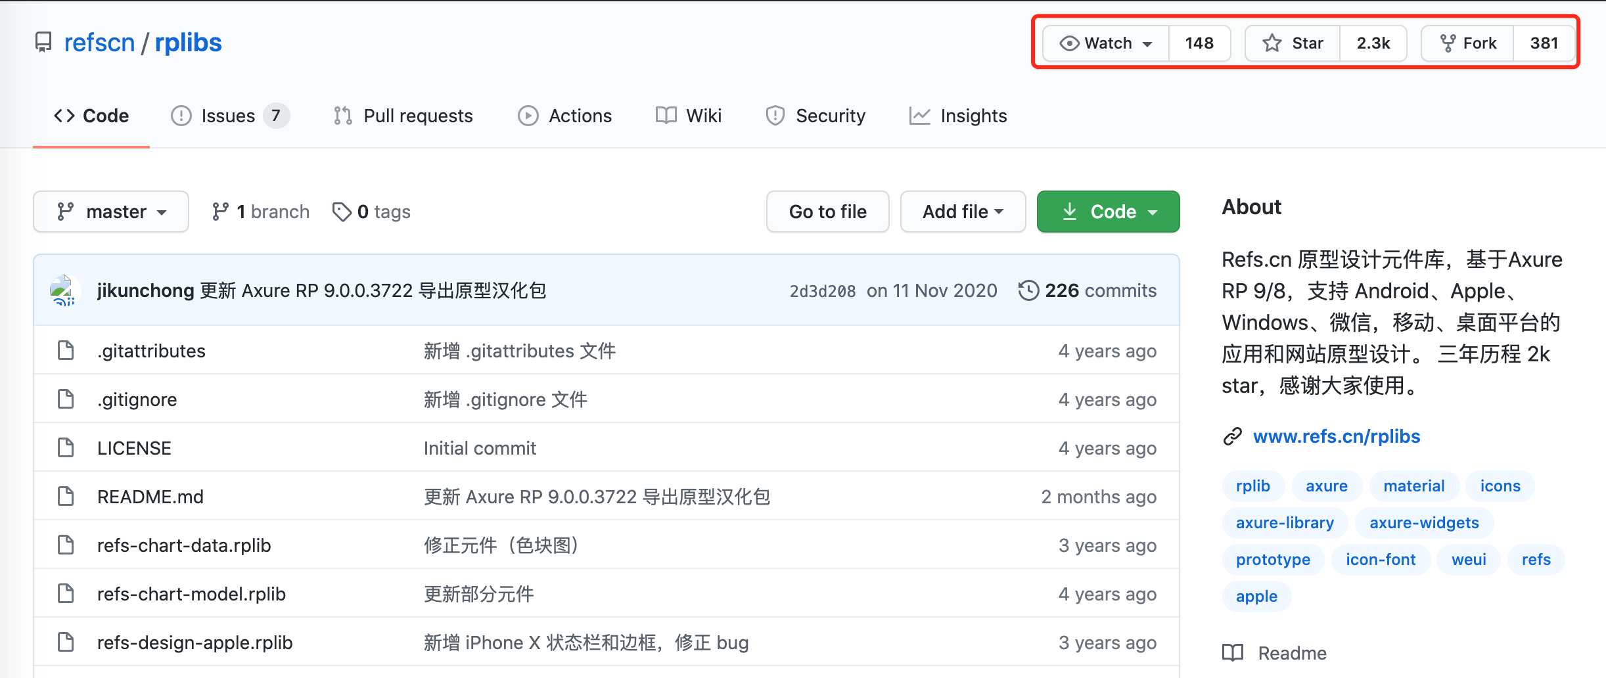Screen dimensions: 1606x678
Task: Click the prototype topic tag
Action: tap(1273, 560)
